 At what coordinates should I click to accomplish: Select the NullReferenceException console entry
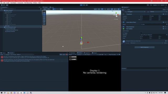(34, 57)
